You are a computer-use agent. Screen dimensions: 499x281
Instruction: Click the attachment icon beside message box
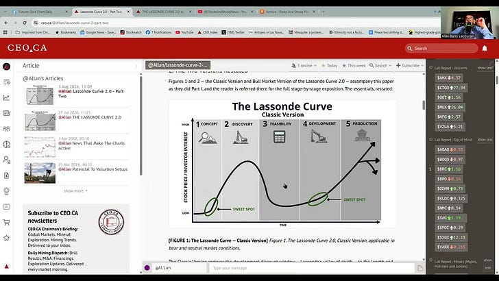coord(420,268)
